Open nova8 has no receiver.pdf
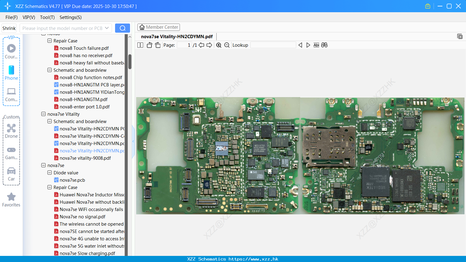The width and height of the screenshot is (466, 262). click(x=86, y=55)
